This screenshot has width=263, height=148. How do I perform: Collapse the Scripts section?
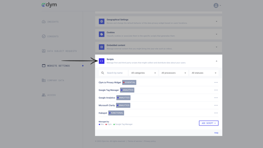(x=216, y=61)
